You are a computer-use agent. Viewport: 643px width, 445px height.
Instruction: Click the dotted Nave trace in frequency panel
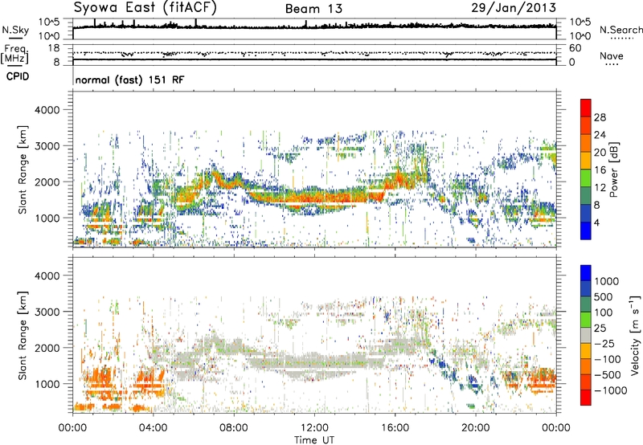tap(314, 53)
